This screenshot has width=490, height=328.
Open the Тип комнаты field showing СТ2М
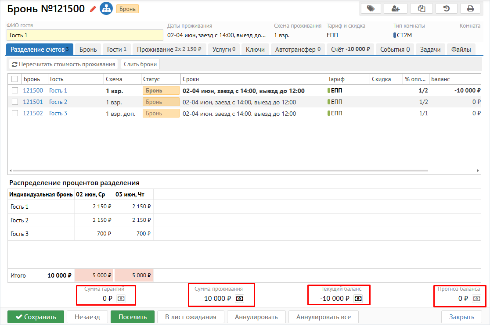pos(404,35)
